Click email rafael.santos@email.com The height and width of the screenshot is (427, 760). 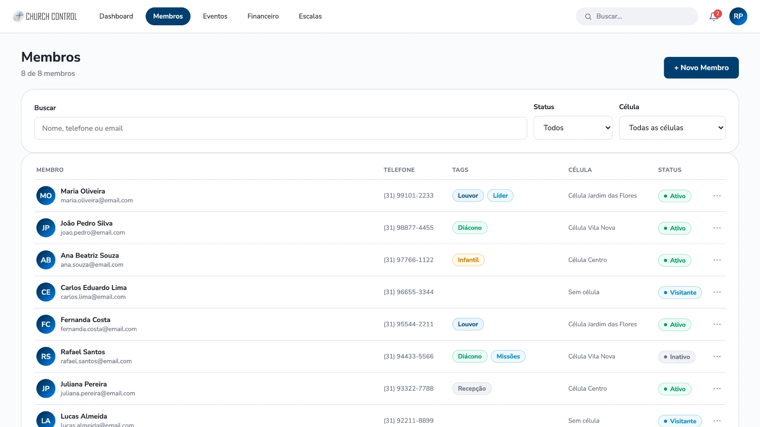(x=96, y=361)
